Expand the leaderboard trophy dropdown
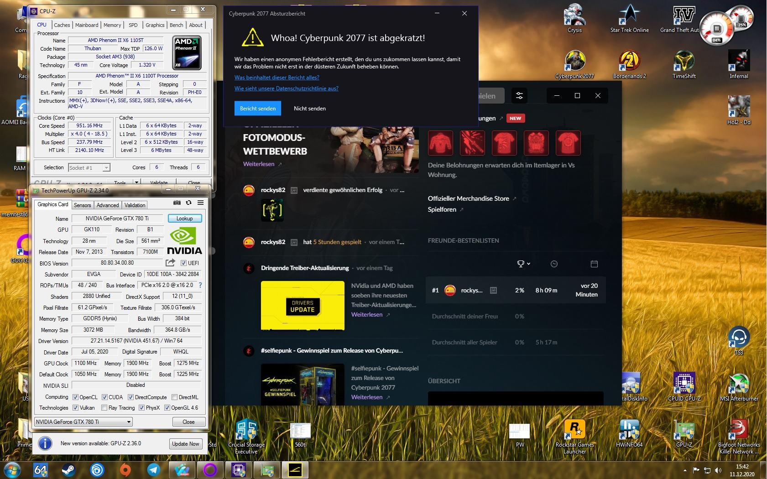The width and height of the screenshot is (767, 479). (523, 264)
